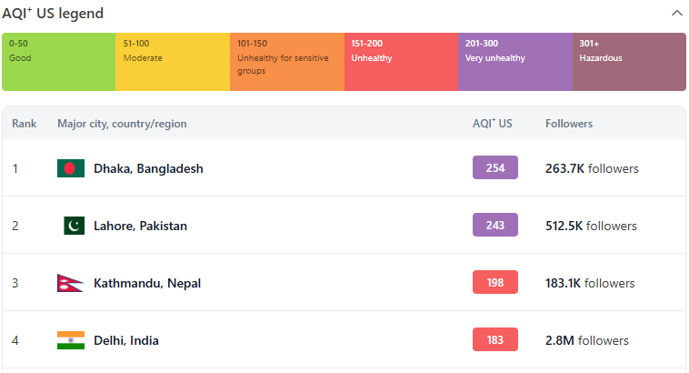Image resolution: width=689 pixels, height=373 pixels.
Task: Select the green 0-50 Good swatch
Action: tap(59, 62)
